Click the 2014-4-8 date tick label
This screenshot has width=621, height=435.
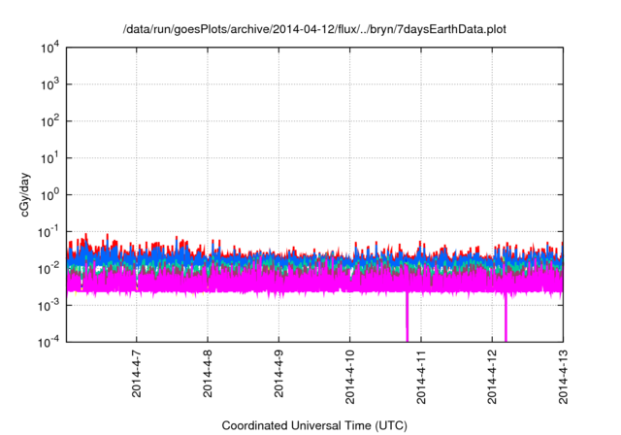208,374
